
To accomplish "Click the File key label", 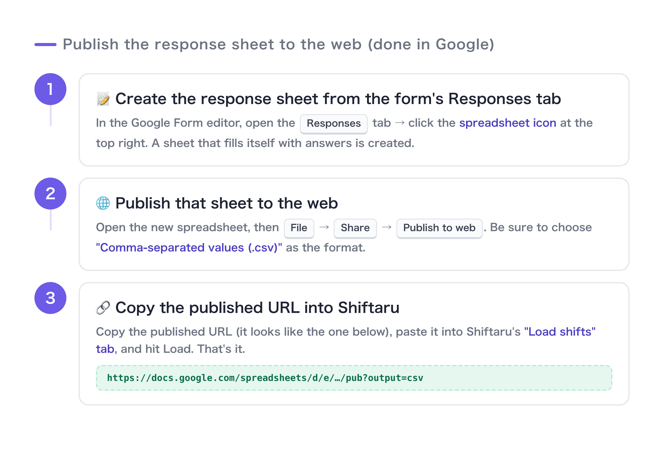I will point(299,228).
